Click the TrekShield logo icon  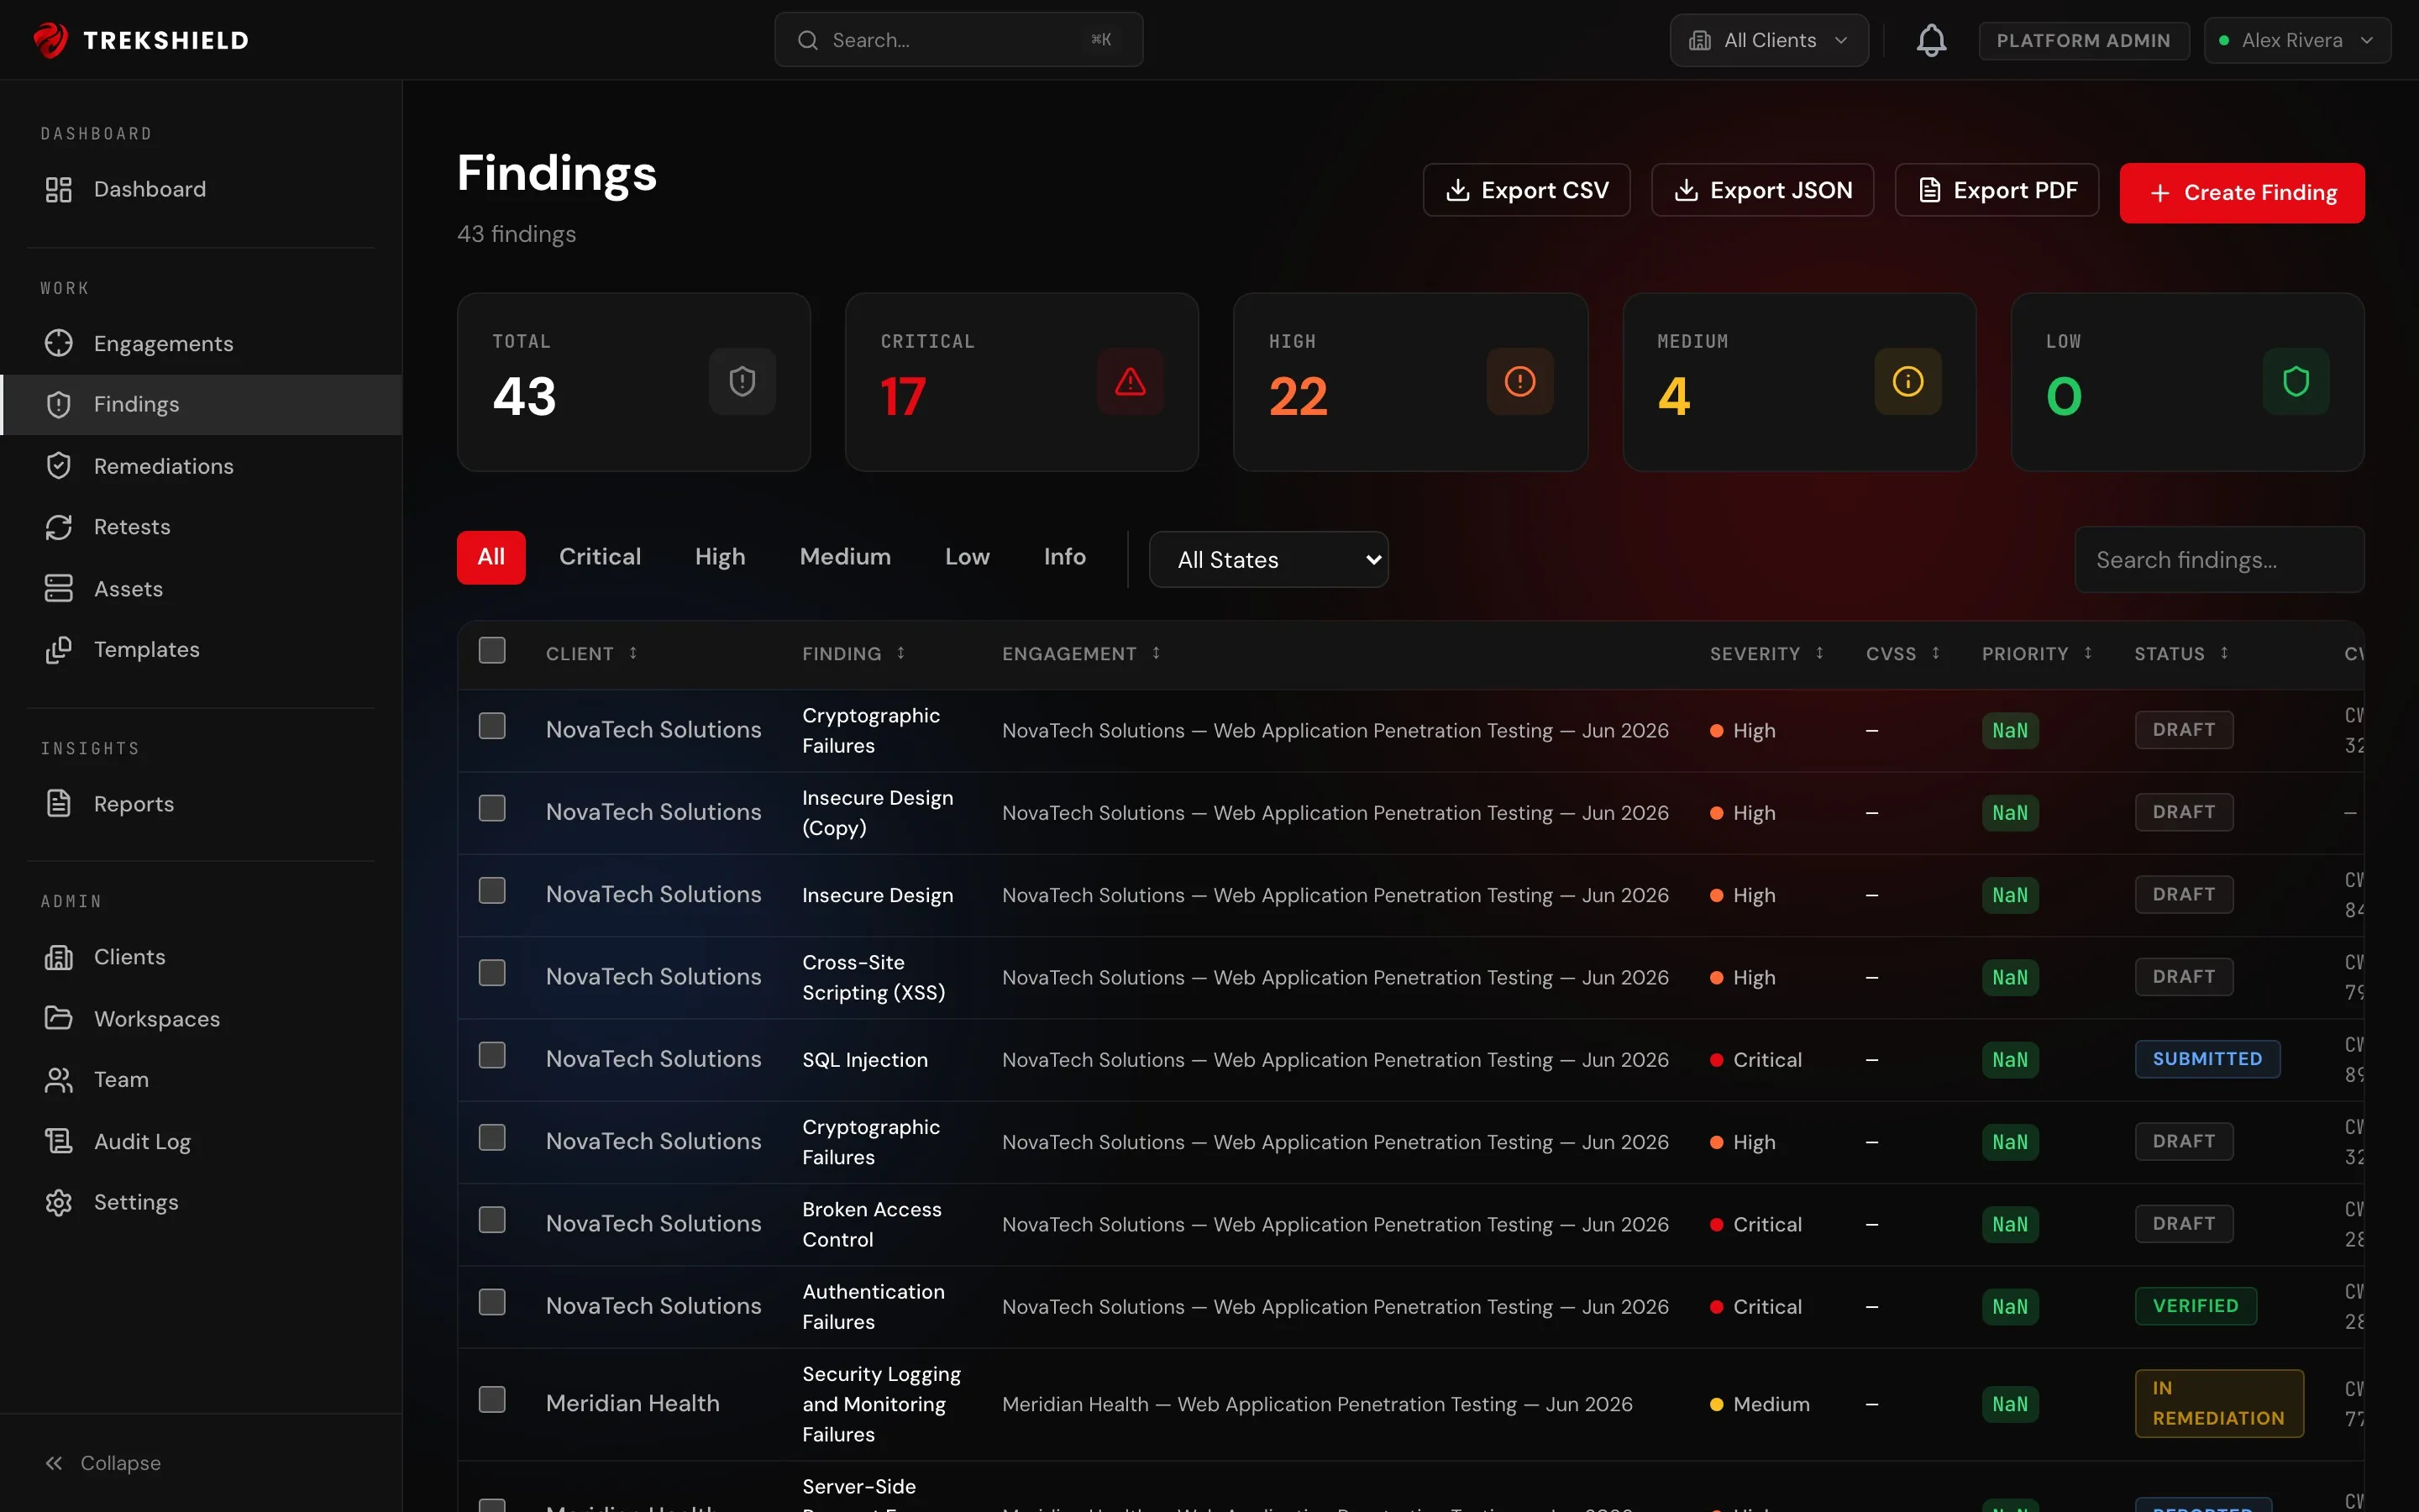[50, 40]
